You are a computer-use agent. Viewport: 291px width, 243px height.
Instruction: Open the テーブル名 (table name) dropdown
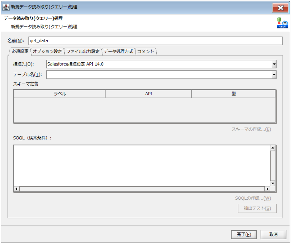274,75
